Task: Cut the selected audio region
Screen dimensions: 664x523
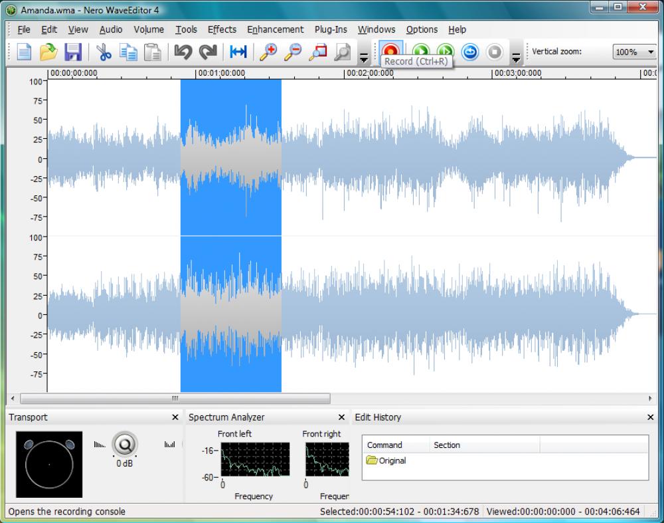Action: [x=103, y=52]
